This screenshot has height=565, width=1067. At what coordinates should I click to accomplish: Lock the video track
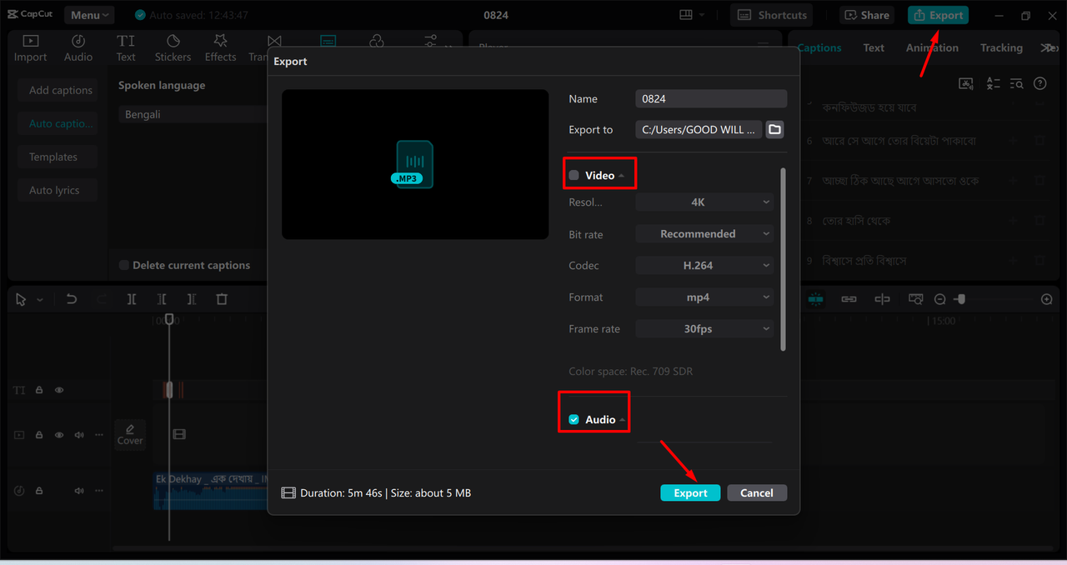(x=38, y=435)
